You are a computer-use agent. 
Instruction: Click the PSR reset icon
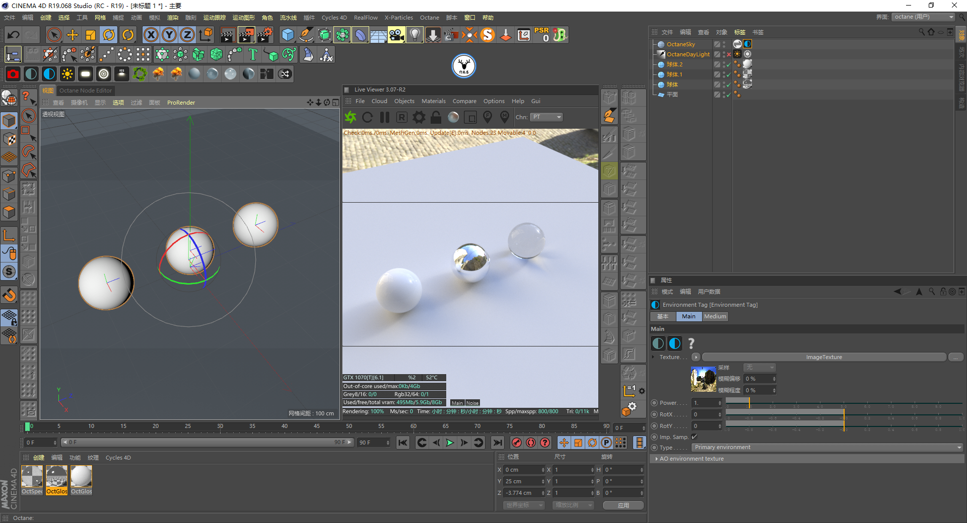[x=542, y=35]
